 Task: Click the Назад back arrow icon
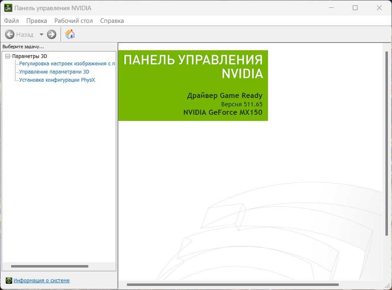[x=10, y=35]
